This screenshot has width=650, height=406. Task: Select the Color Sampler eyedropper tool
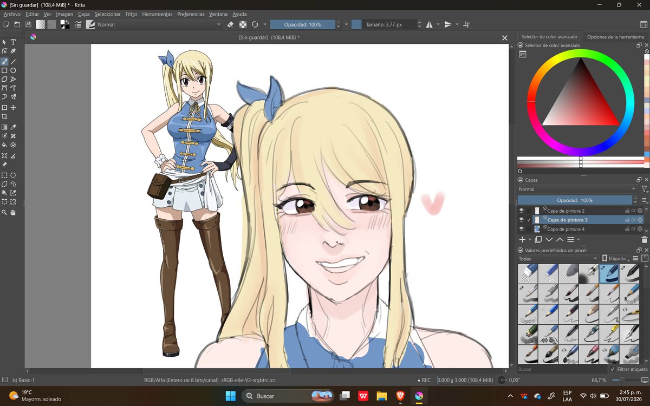[13, 127]
